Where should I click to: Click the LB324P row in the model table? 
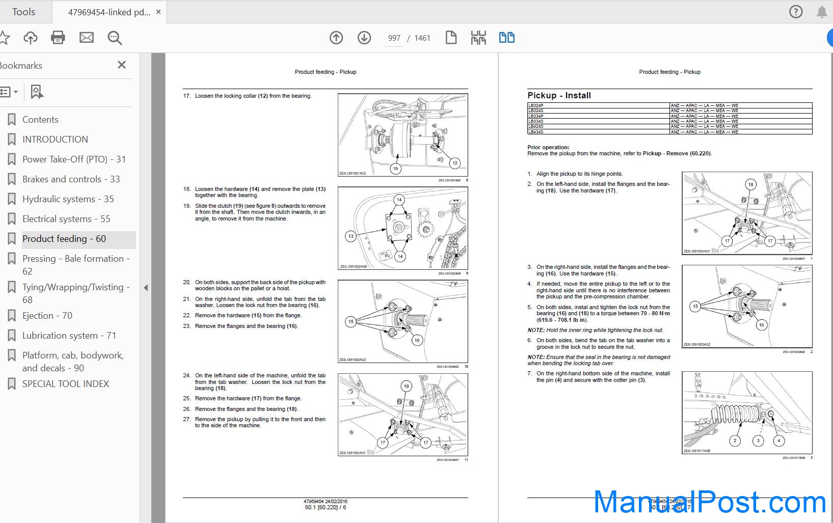[669, 105]
